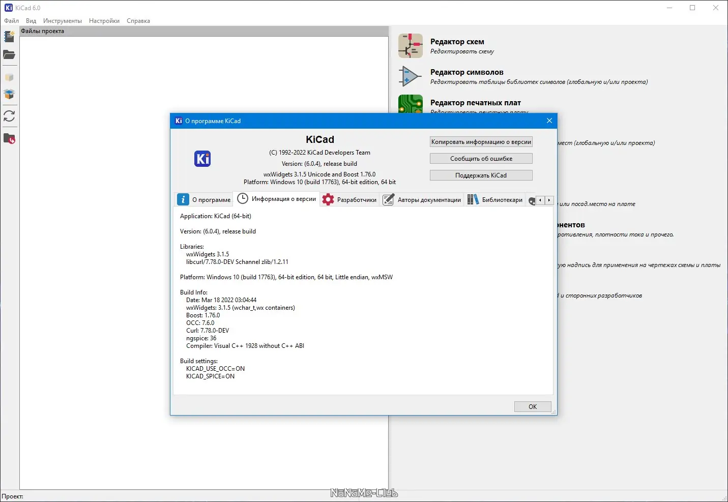Open the Вид menu
Viewport: 728px width, 502px height.
click(31, 21)
